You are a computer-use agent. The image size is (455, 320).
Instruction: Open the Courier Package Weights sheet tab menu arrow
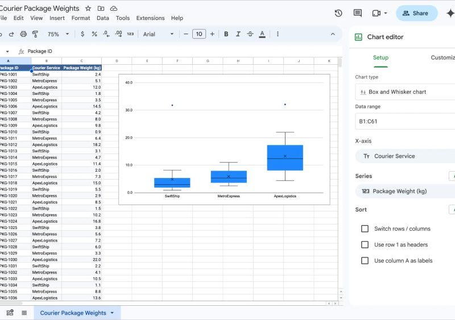(112, 313)
